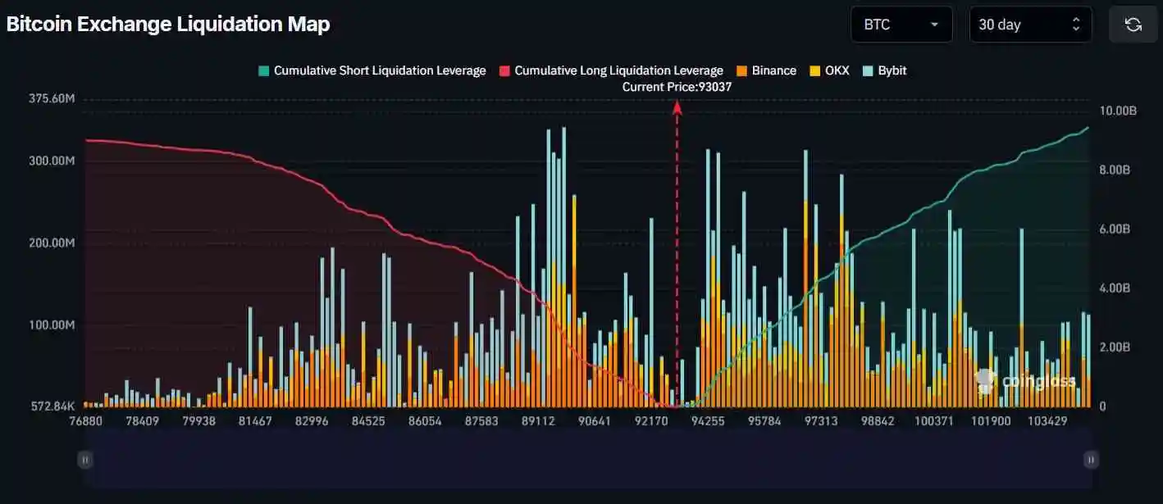Click the refresh chart icon
This screenshot has height=504, width=1163.
1133,24
